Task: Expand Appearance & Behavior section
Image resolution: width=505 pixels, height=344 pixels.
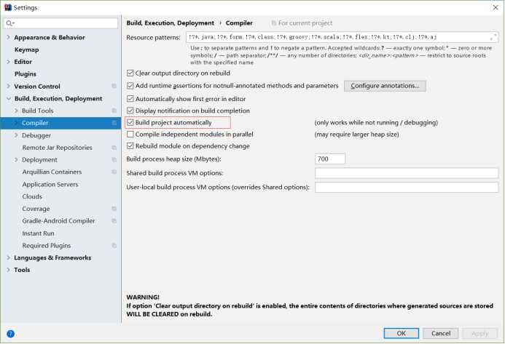Action: pyautogui.click(x=8, y=37)
